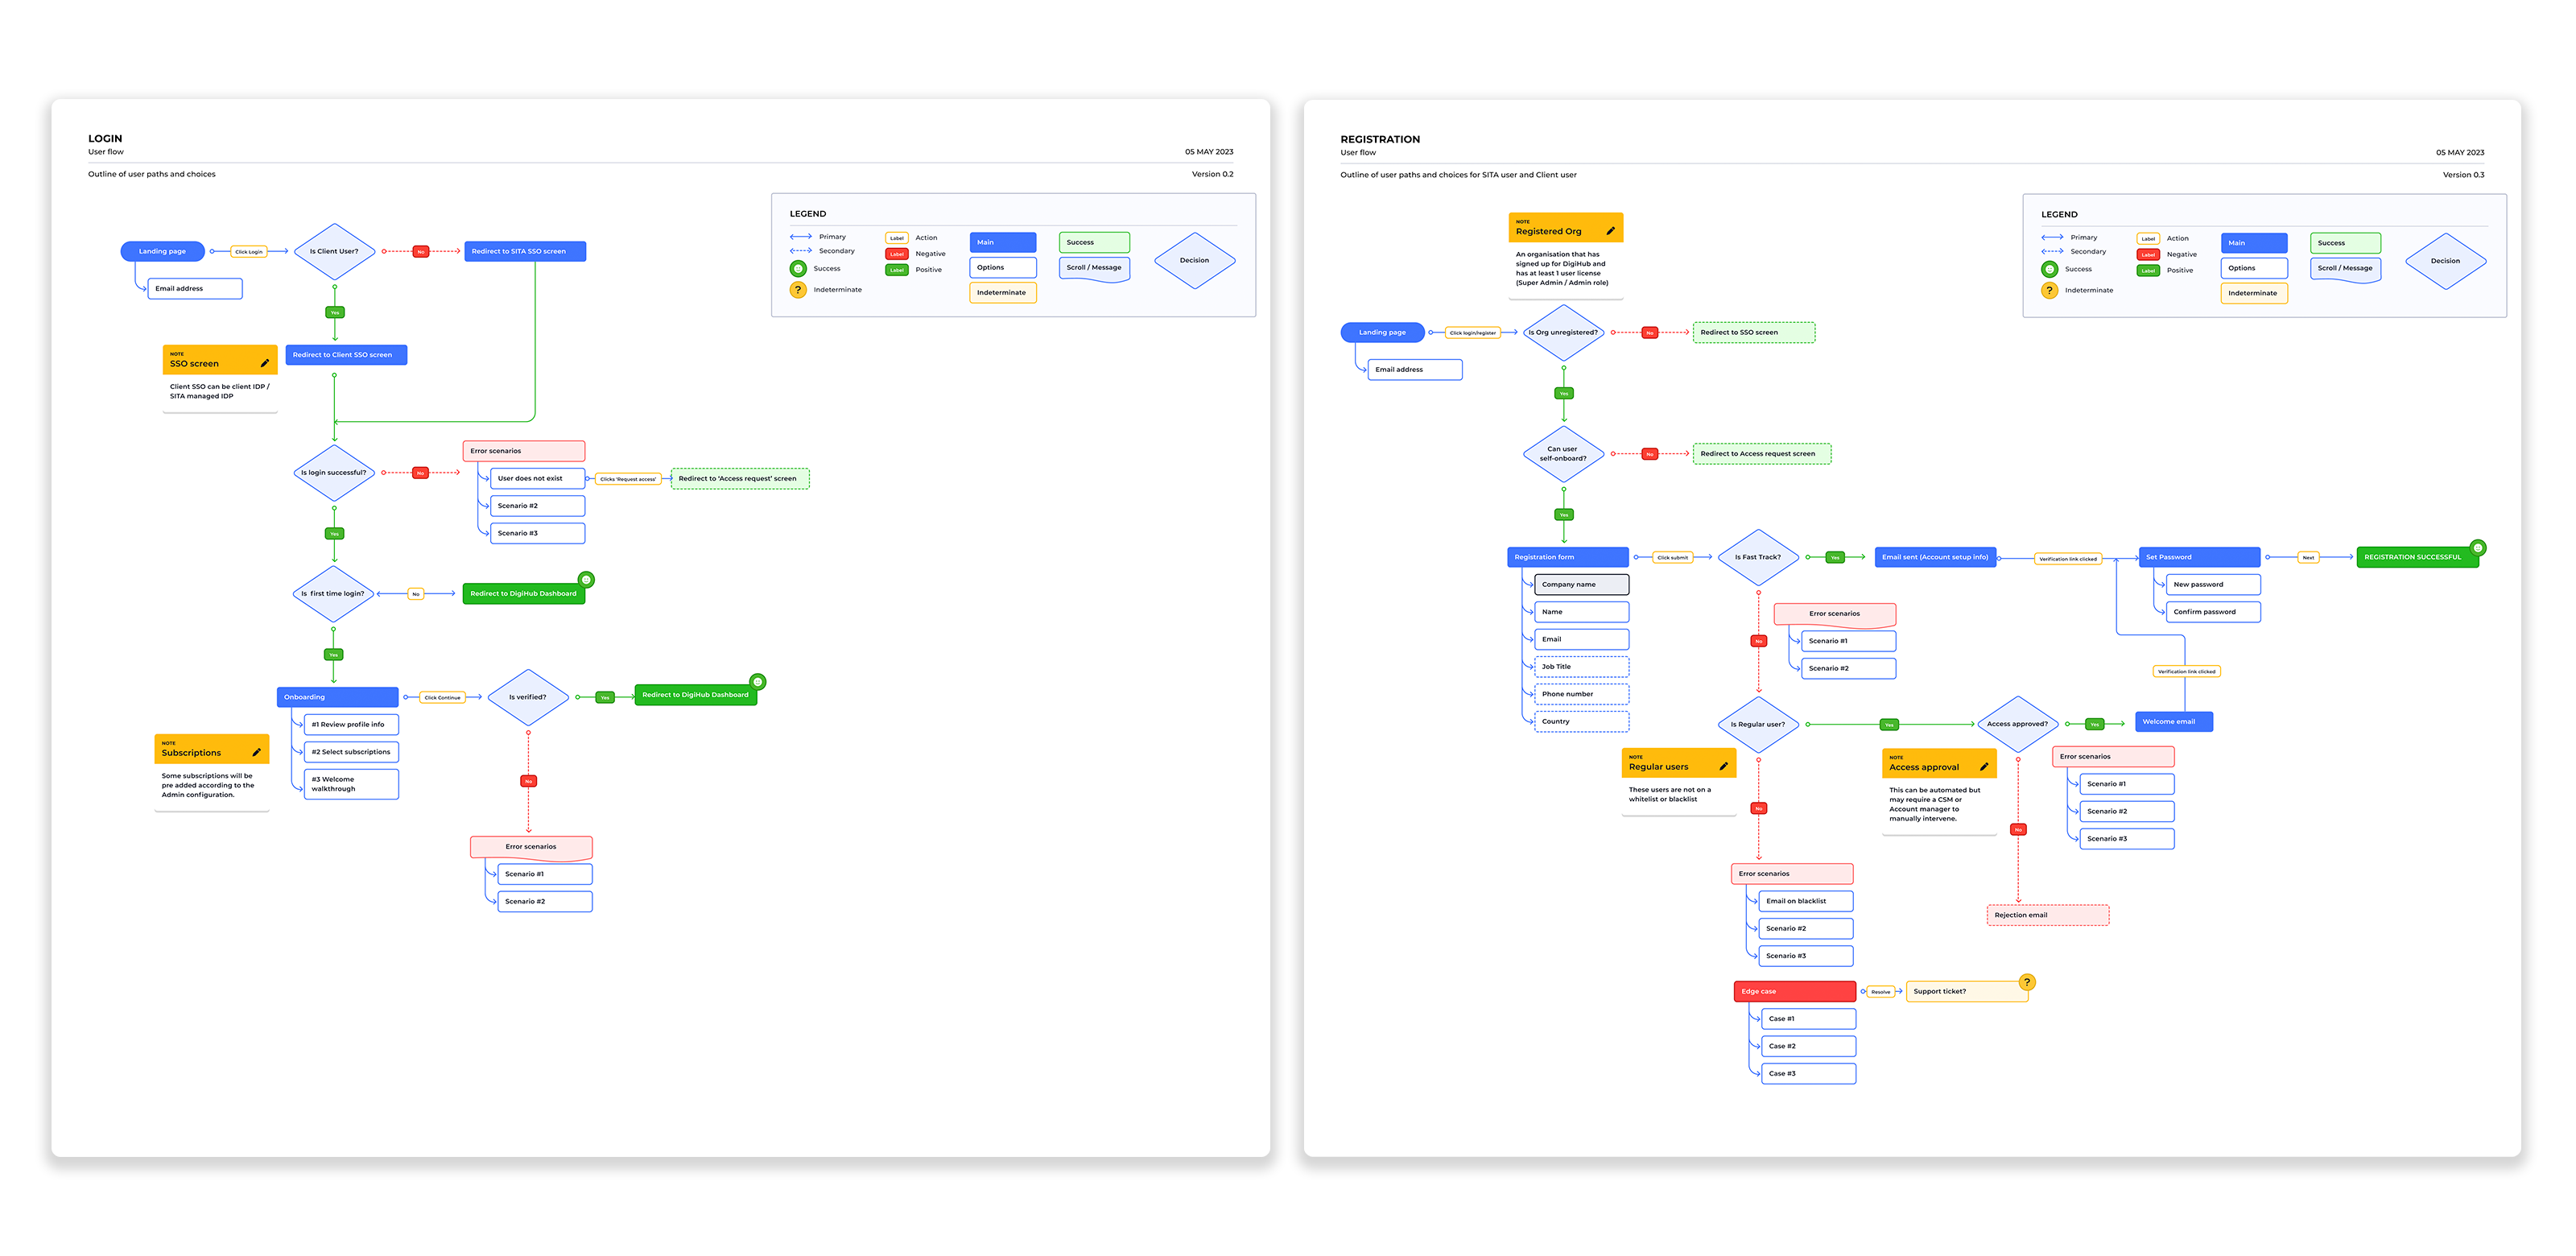
Task: Select 'Redirect to SITA SSO screen' box
Action: coord(525,252)
